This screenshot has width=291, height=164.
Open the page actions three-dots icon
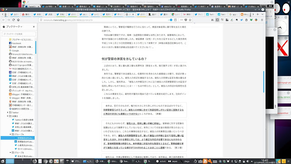pyautogui.click(x=181, y=20)
